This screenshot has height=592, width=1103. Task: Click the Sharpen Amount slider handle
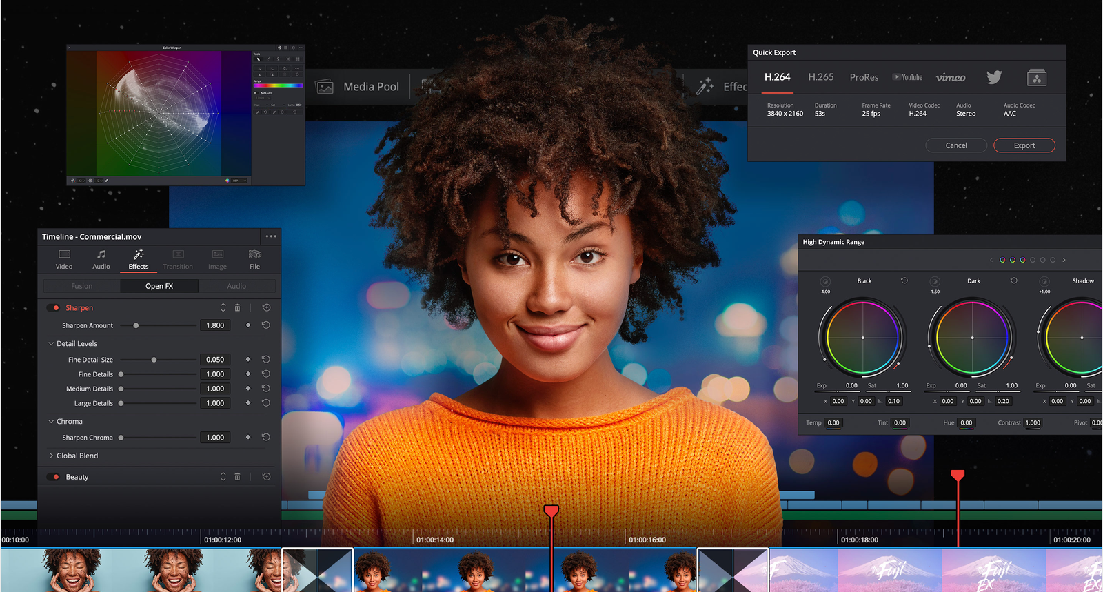pos(136,325)
